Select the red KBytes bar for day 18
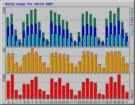135x105 pixels. 76,97
